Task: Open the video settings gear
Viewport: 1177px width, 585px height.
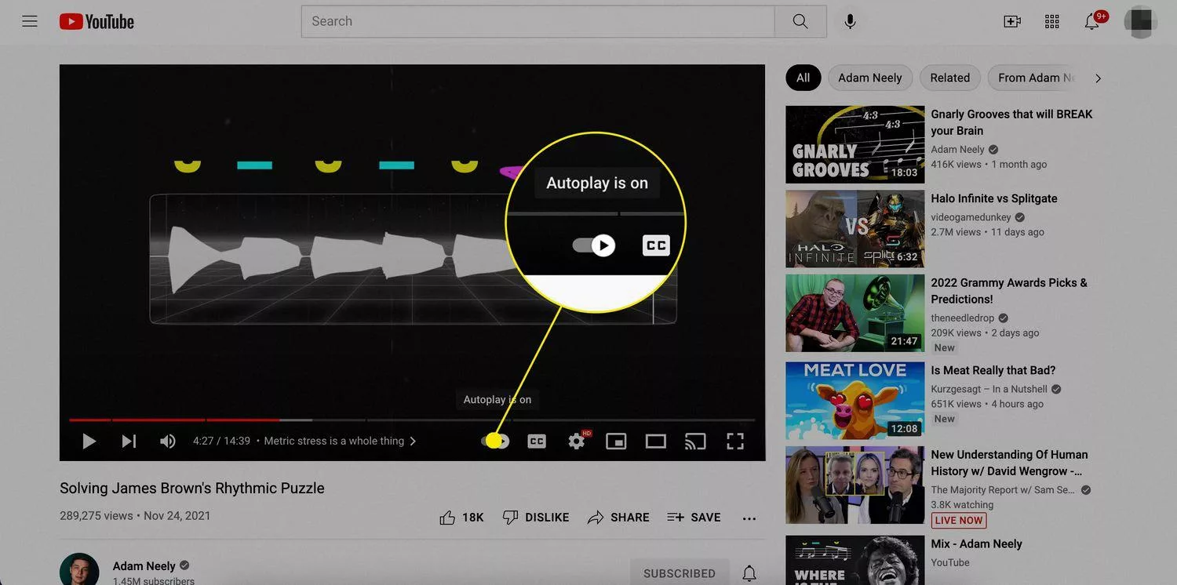Action: 576,440
